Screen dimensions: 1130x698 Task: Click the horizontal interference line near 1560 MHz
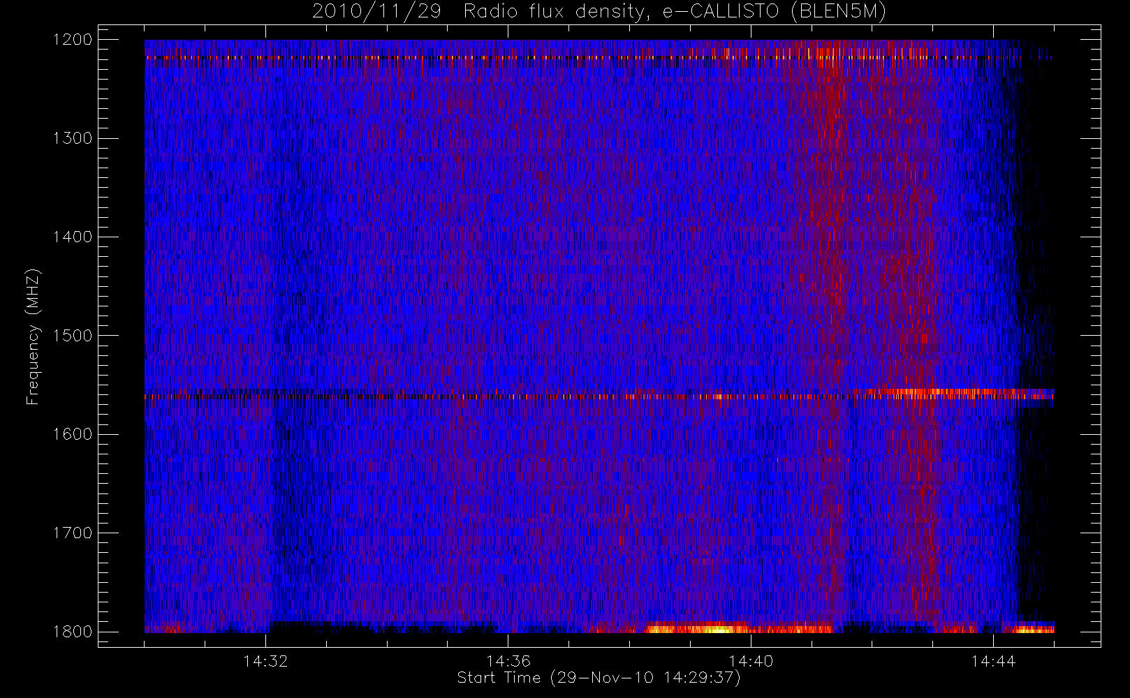tap(599, 396)
